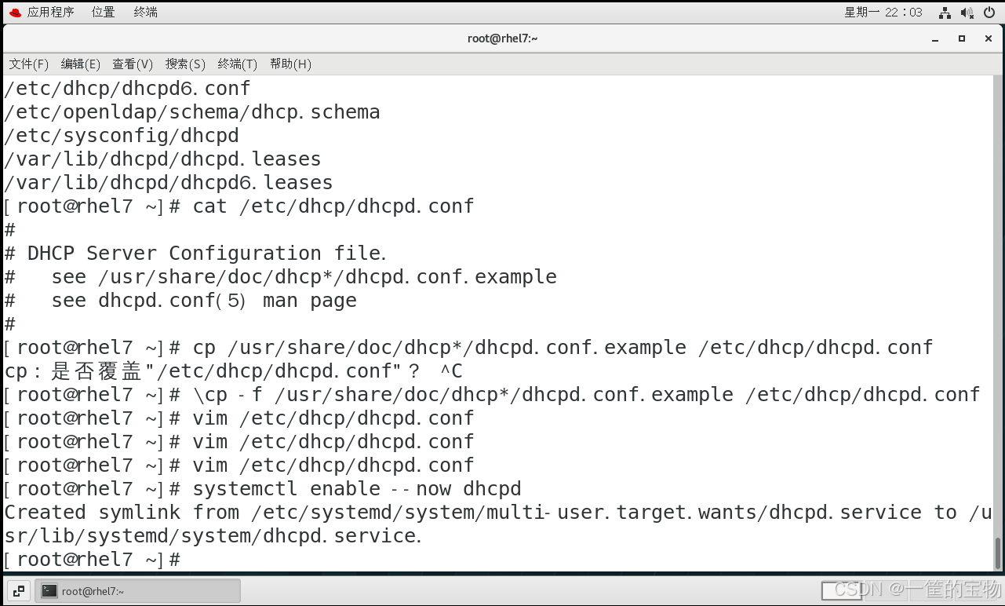Close the root@rhel7 terminal window
The image size is (1005, 606).
pyautogui.click(x=988, y=38)
